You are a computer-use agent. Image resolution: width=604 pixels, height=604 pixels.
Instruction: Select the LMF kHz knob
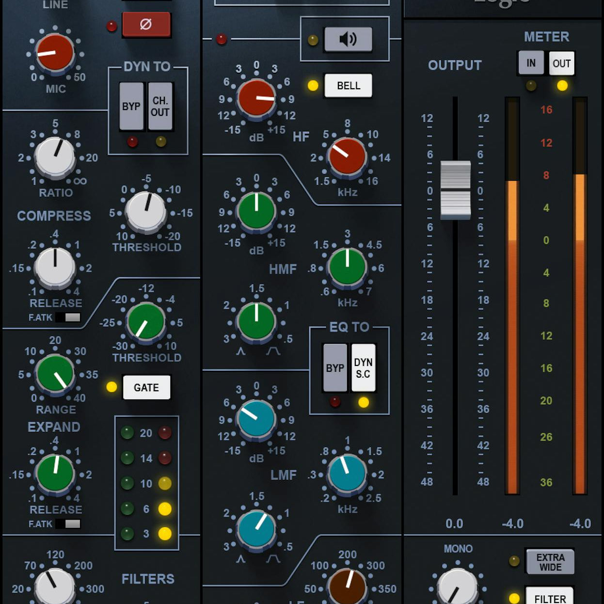[x=346, y=474]
